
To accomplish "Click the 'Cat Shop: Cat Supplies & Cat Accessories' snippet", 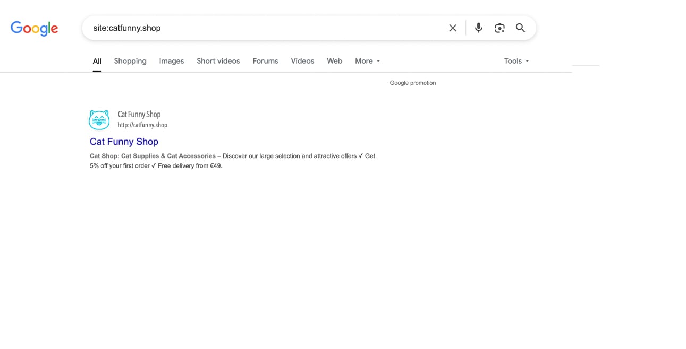I will coord(153,156).
